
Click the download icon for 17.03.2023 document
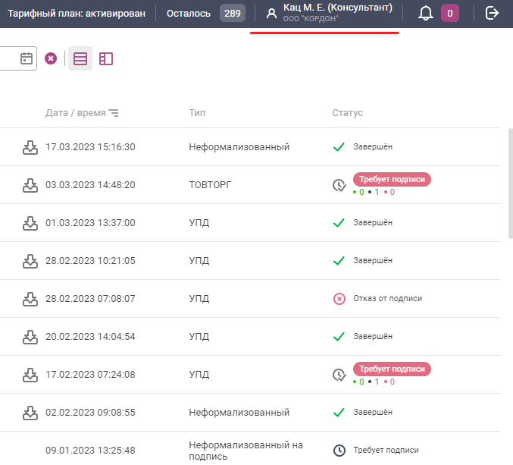coord(30,147)
